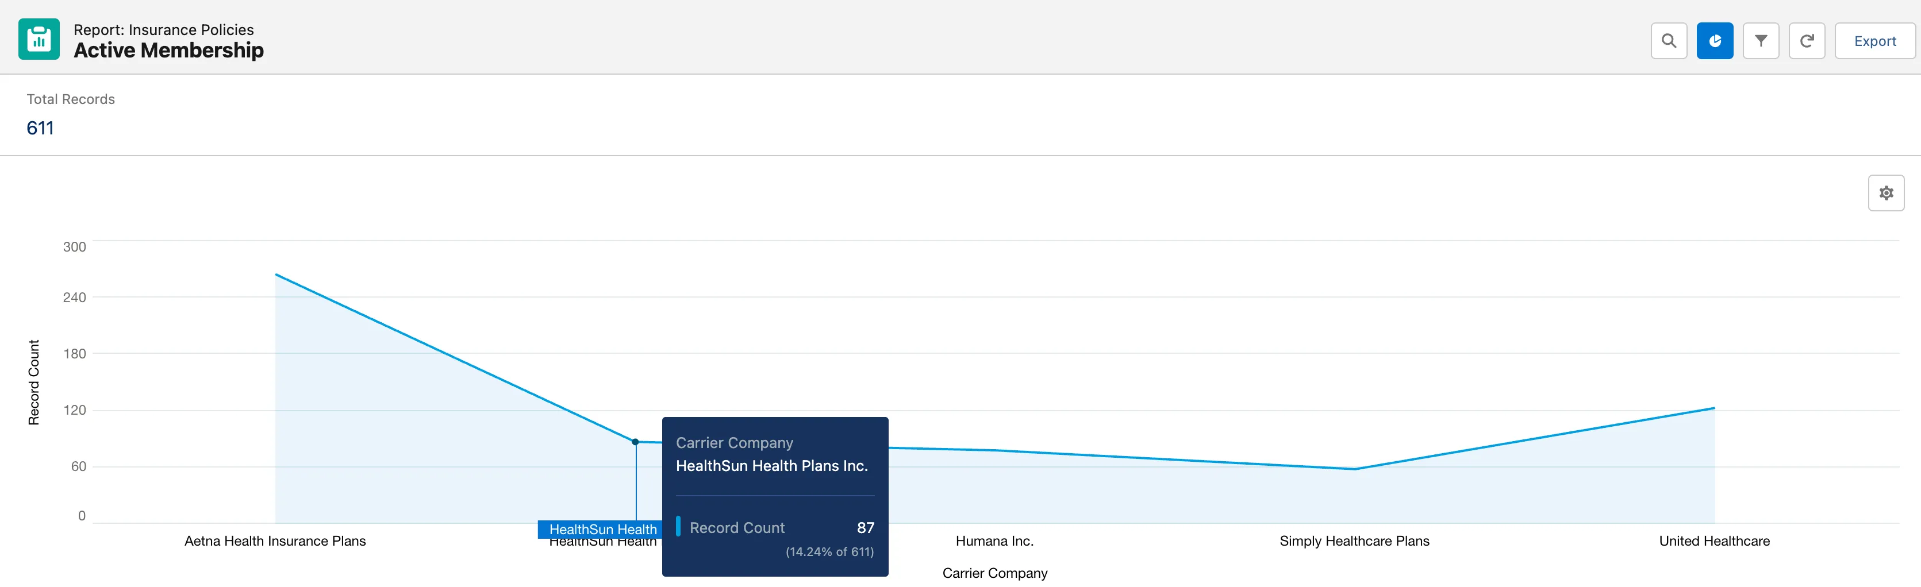Click the United Healthcare axis label

pyautogui.click(x=1715, y=541)
